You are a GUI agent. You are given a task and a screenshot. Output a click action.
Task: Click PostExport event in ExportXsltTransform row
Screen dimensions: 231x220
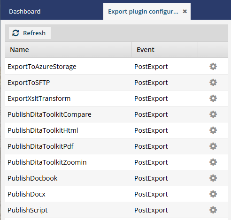(151, 99)
